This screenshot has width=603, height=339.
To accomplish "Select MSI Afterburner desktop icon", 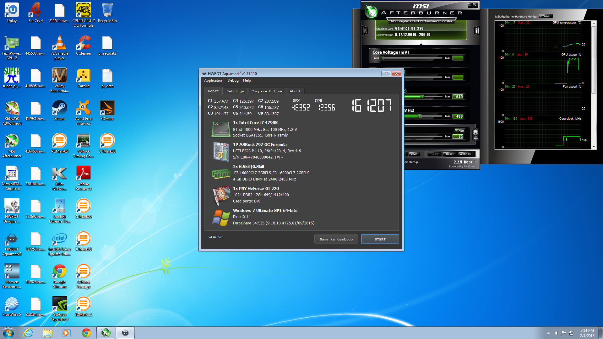I will click(12, 146).
